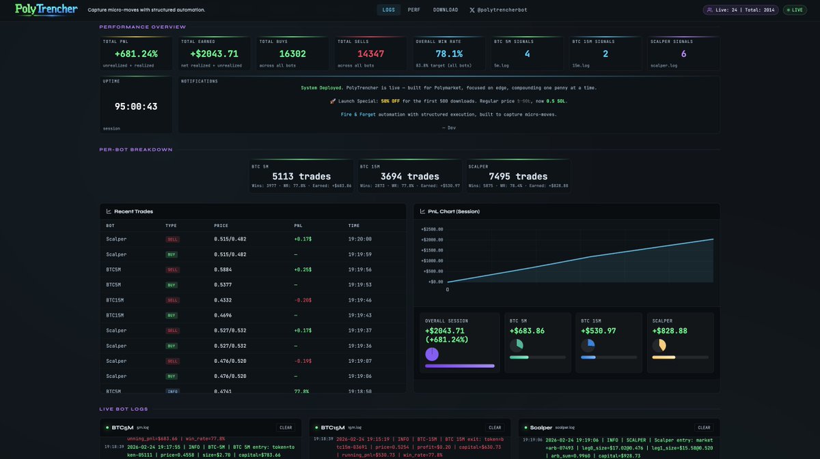Click the BUY badge at 19:19:59

(x=172, y=254)
